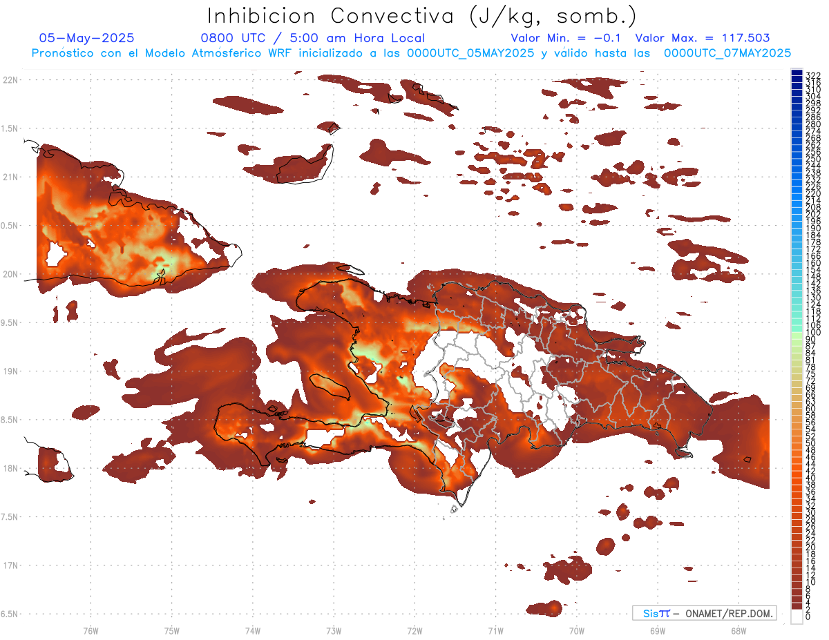Image resolution: width=829 pixels, height=640 pixels.
Task: Click the '76W' longitude label
Action: point(90,630)
